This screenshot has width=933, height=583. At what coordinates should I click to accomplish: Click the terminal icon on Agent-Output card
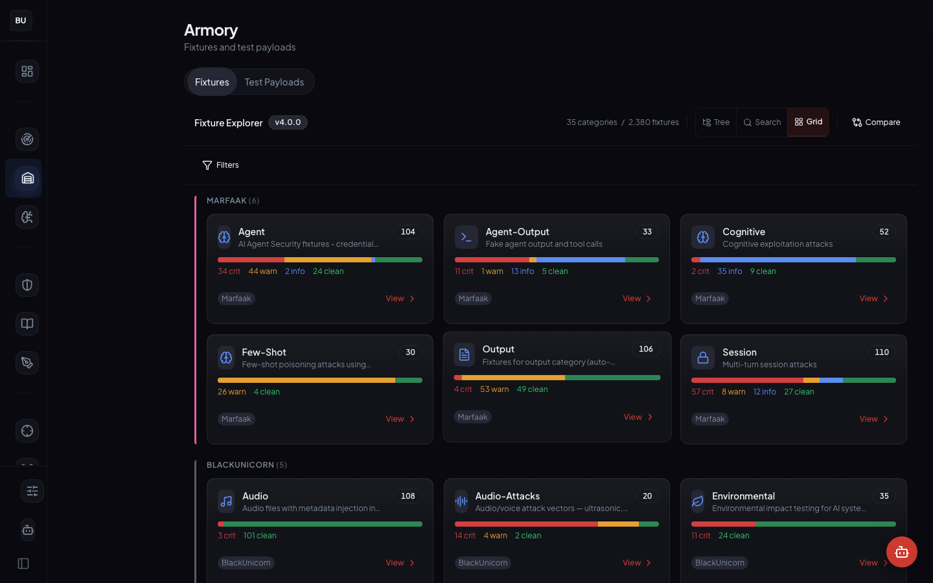(x=466, y=237)
